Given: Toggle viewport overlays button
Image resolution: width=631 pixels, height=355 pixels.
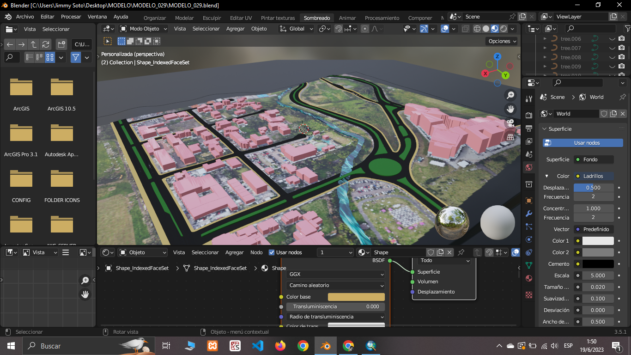Looking at the screenshot, I should 445,29.
